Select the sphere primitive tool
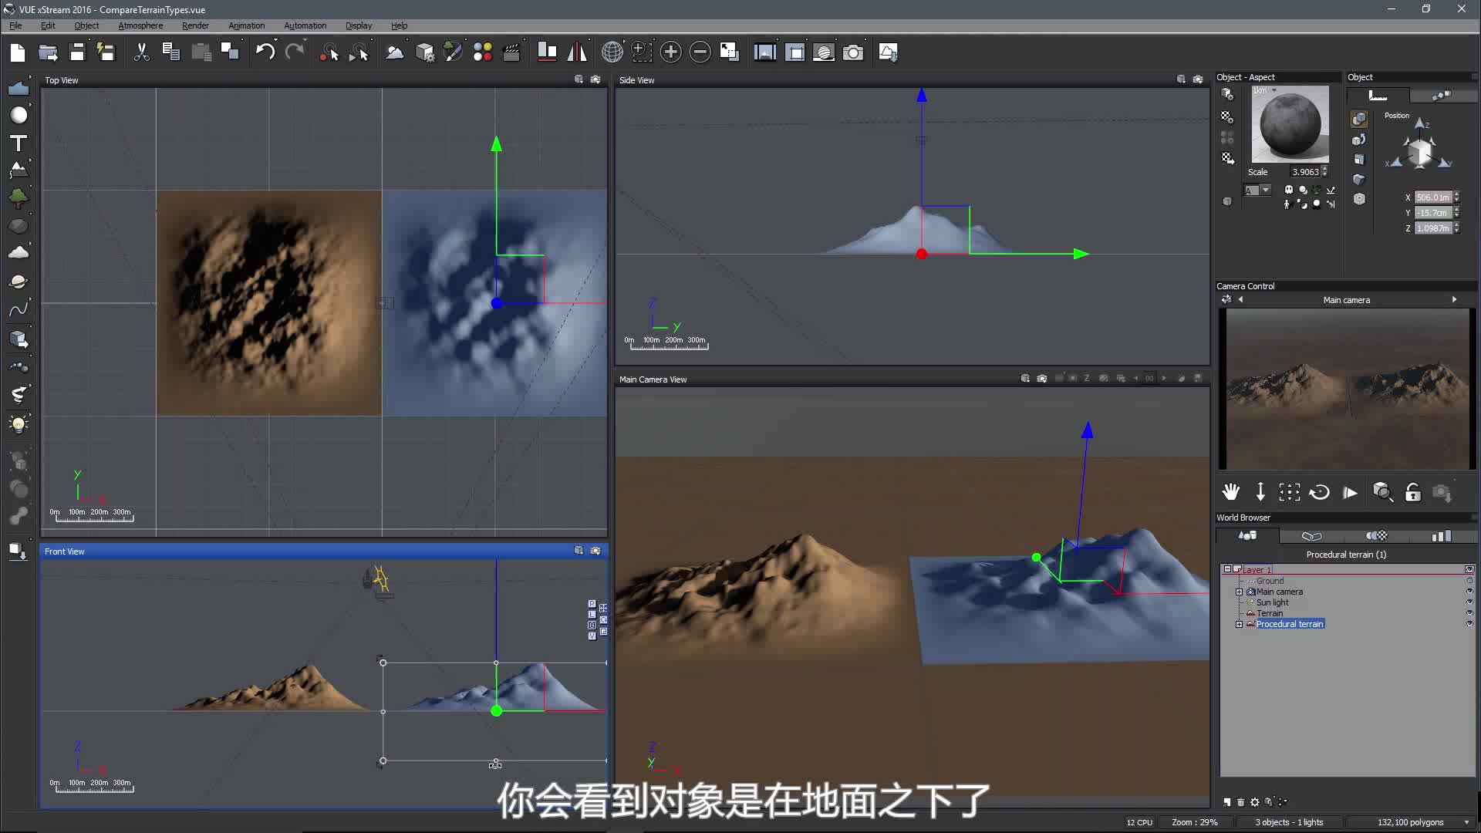 point(19,116)
